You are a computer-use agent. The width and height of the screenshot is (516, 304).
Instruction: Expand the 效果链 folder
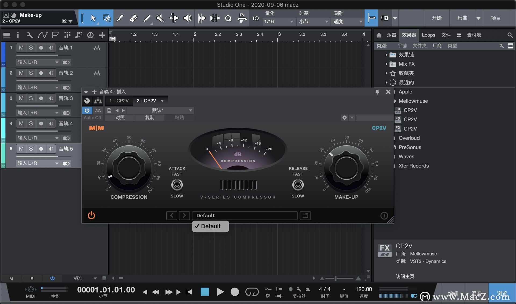click(386, 55)
